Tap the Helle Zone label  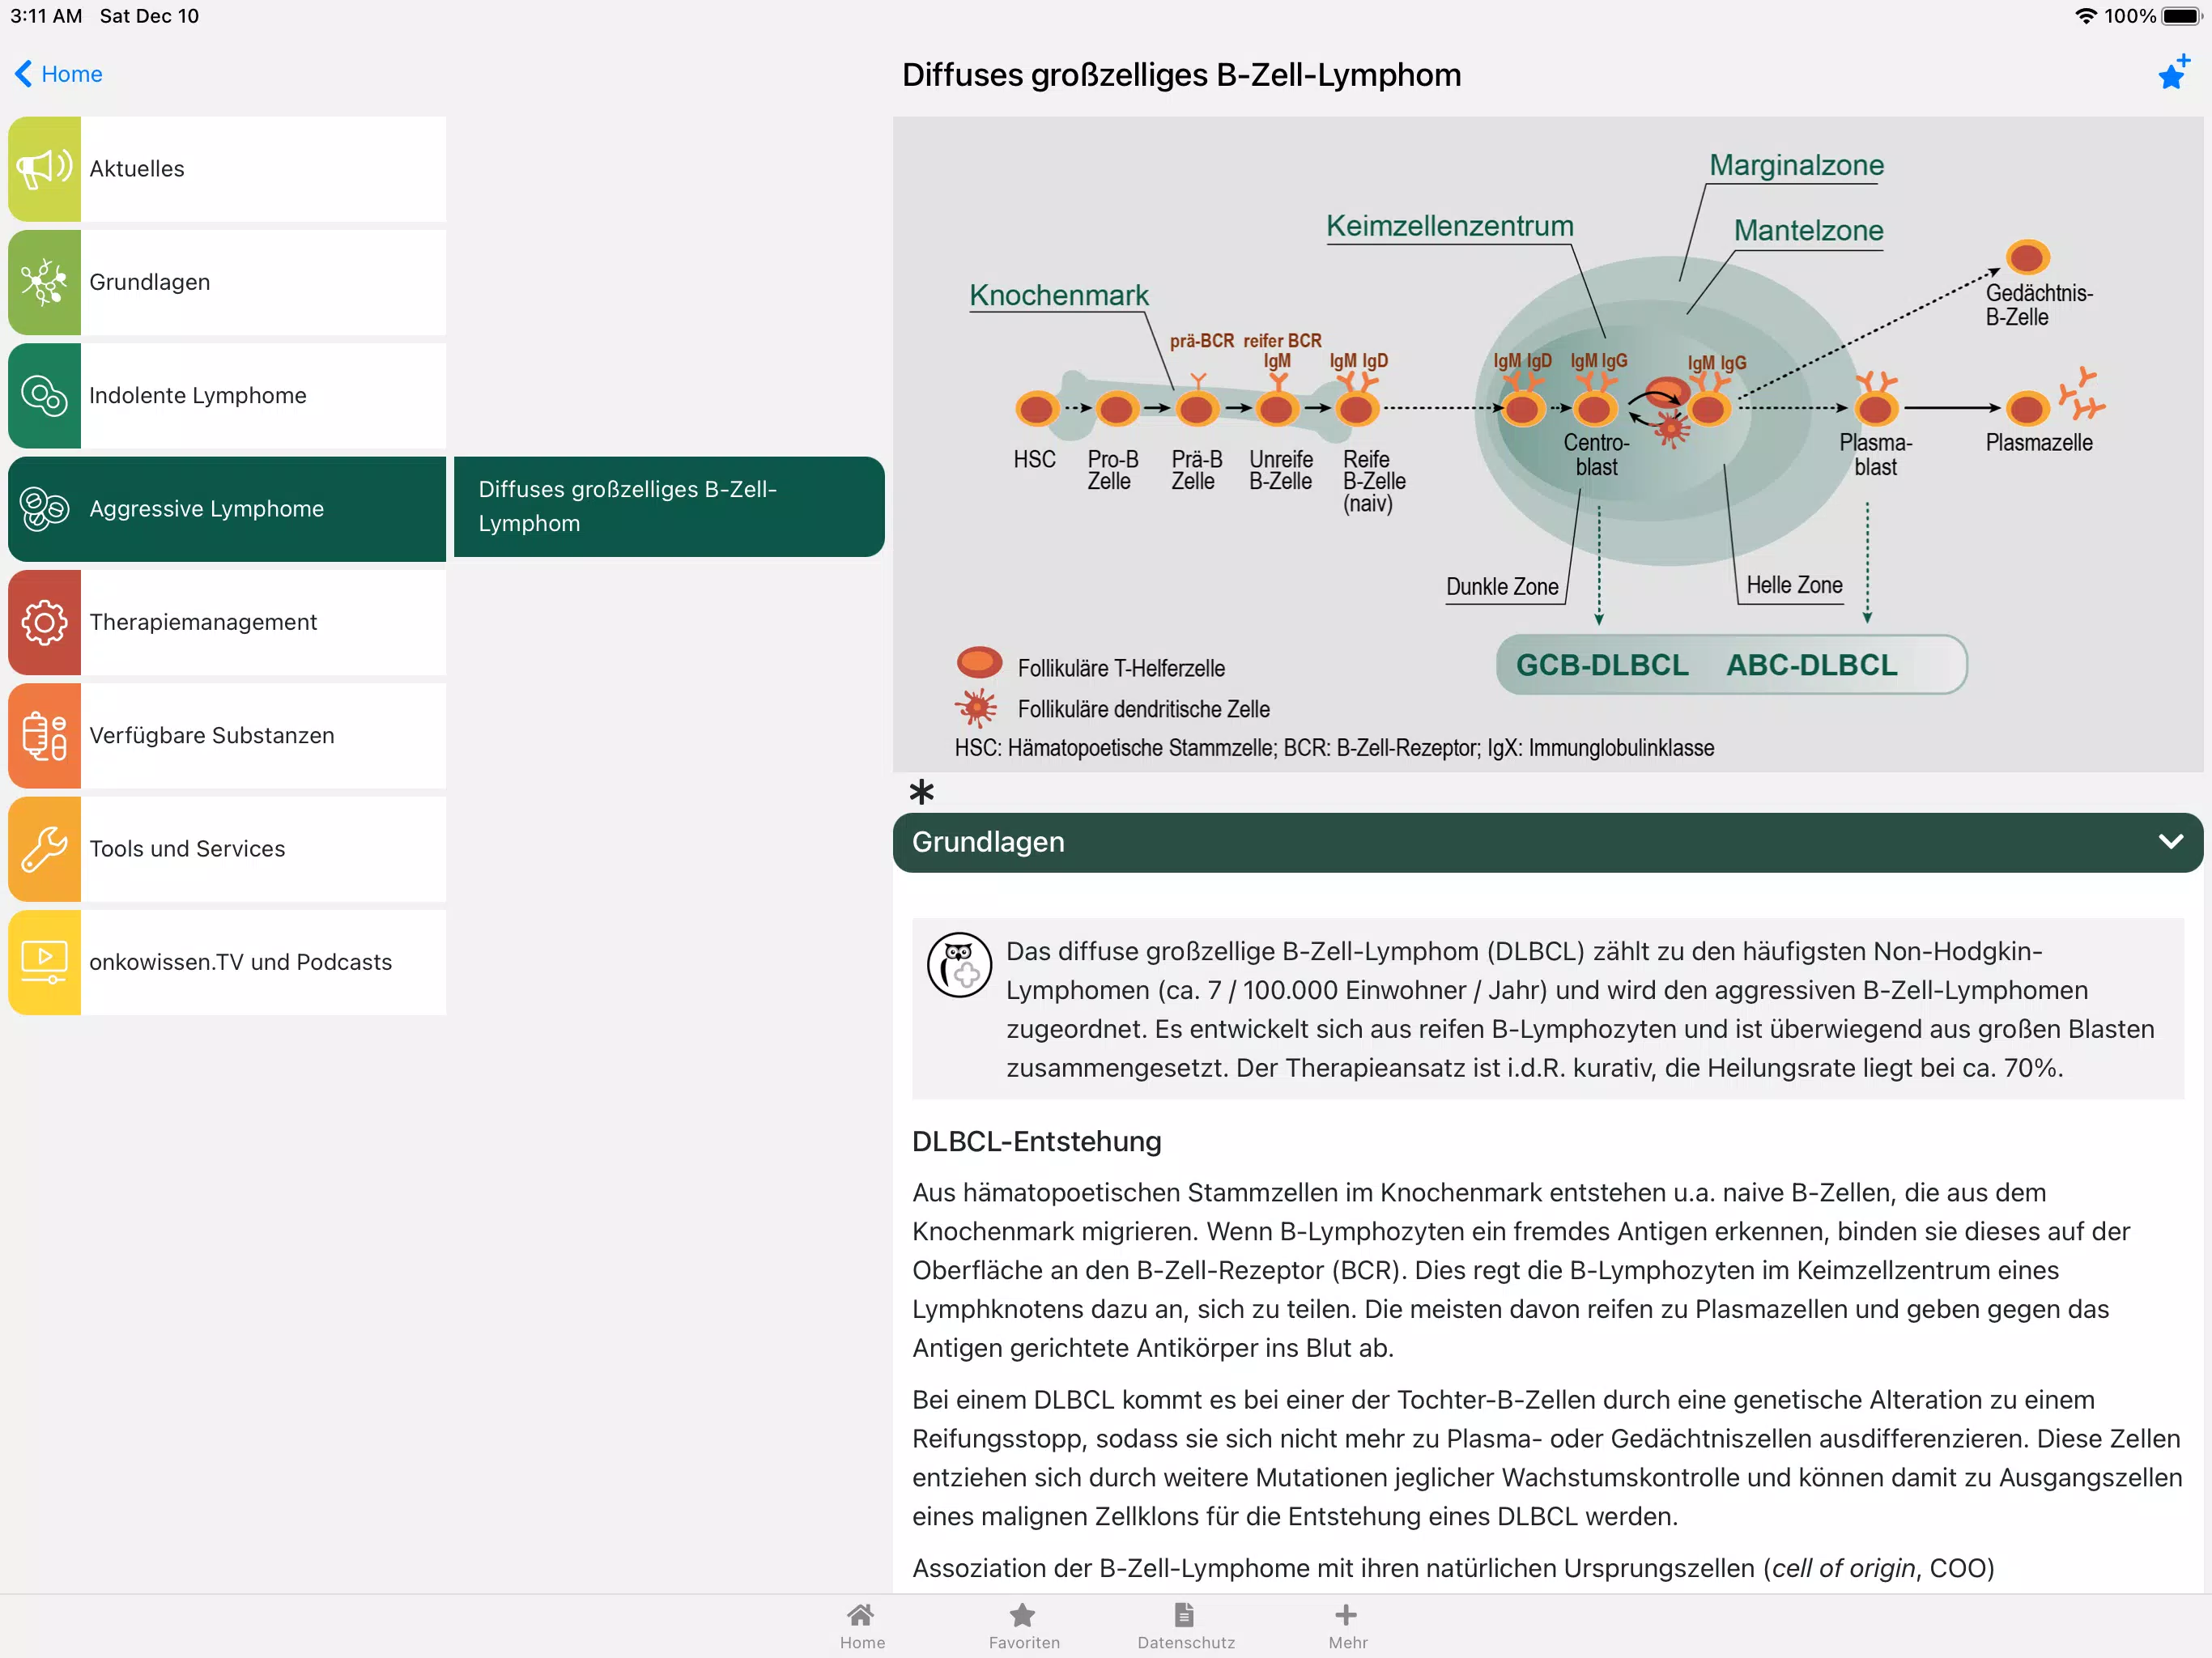tap(1794, 585)
